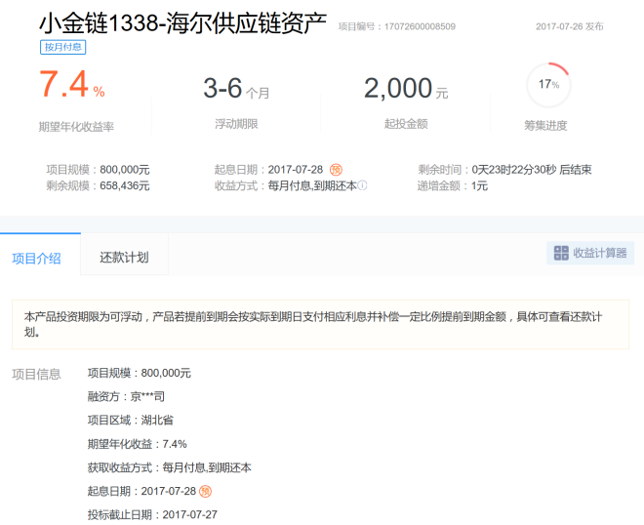Screen dimensions: 644x525
Task: Click the 收益方式：每月付息,到期还本 text
Action: tap(286, 185)
